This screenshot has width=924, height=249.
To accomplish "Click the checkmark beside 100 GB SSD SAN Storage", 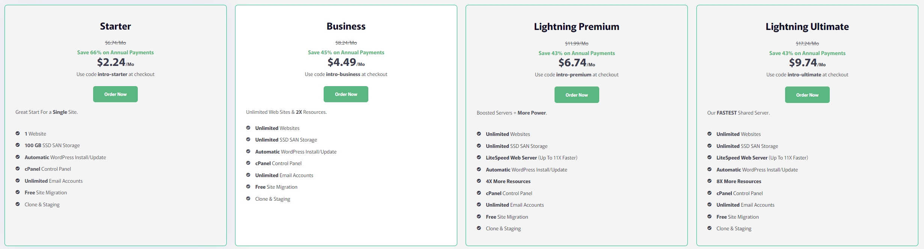I will point(18,145).
